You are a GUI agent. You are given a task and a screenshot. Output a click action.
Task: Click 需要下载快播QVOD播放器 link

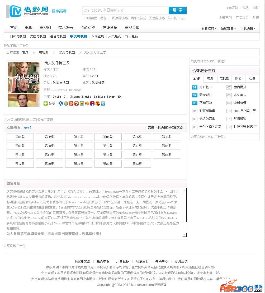coord(165,127)
